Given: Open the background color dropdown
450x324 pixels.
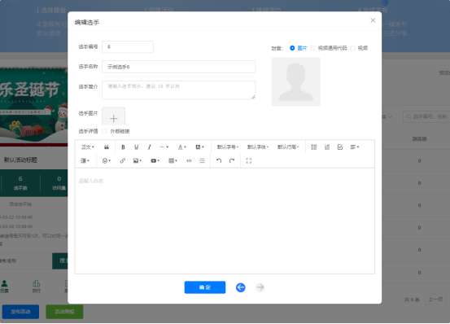Looking at the screenshot, I should [x=199, y=147].
